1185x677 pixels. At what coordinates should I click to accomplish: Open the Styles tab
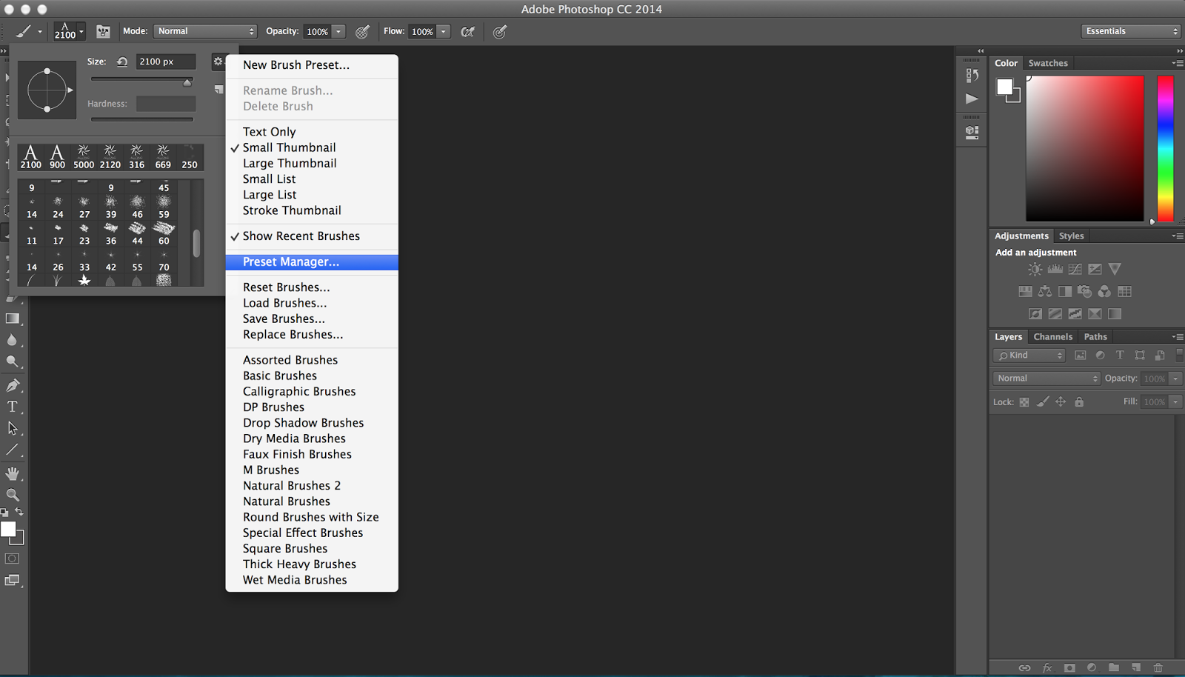coord(1071,236)
